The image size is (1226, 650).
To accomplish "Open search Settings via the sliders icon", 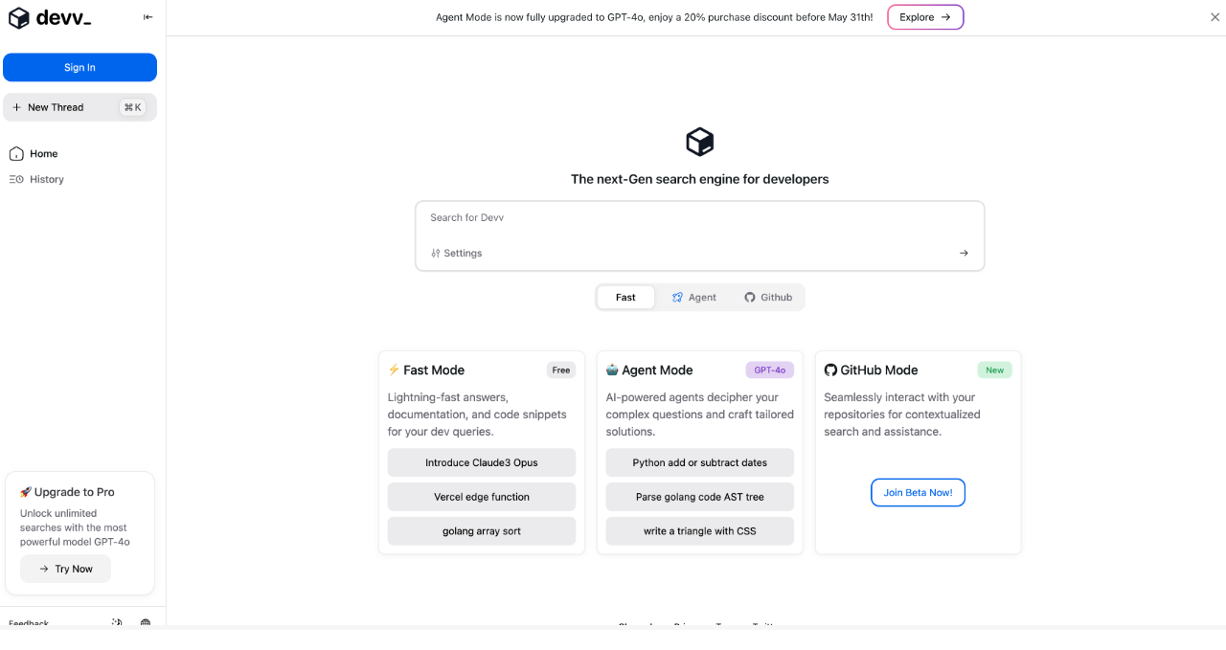I will (436, 253).
